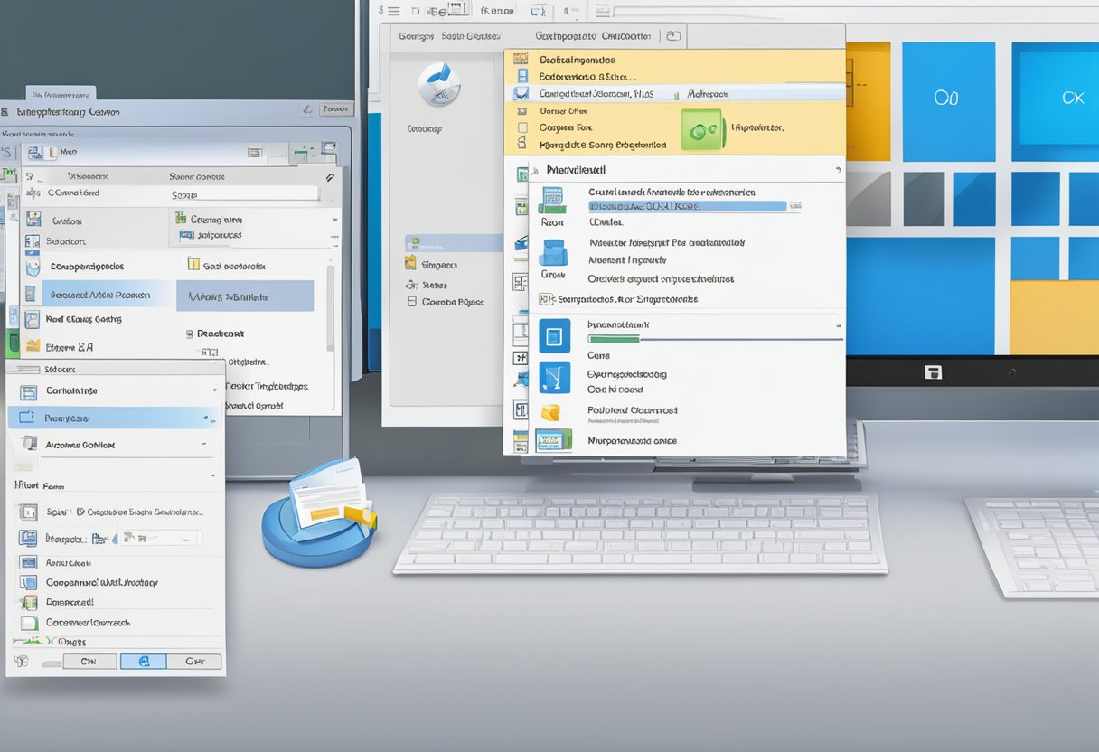Toggle the checkbox left of 'Comebe Bfjesc'

pos(410,302)
